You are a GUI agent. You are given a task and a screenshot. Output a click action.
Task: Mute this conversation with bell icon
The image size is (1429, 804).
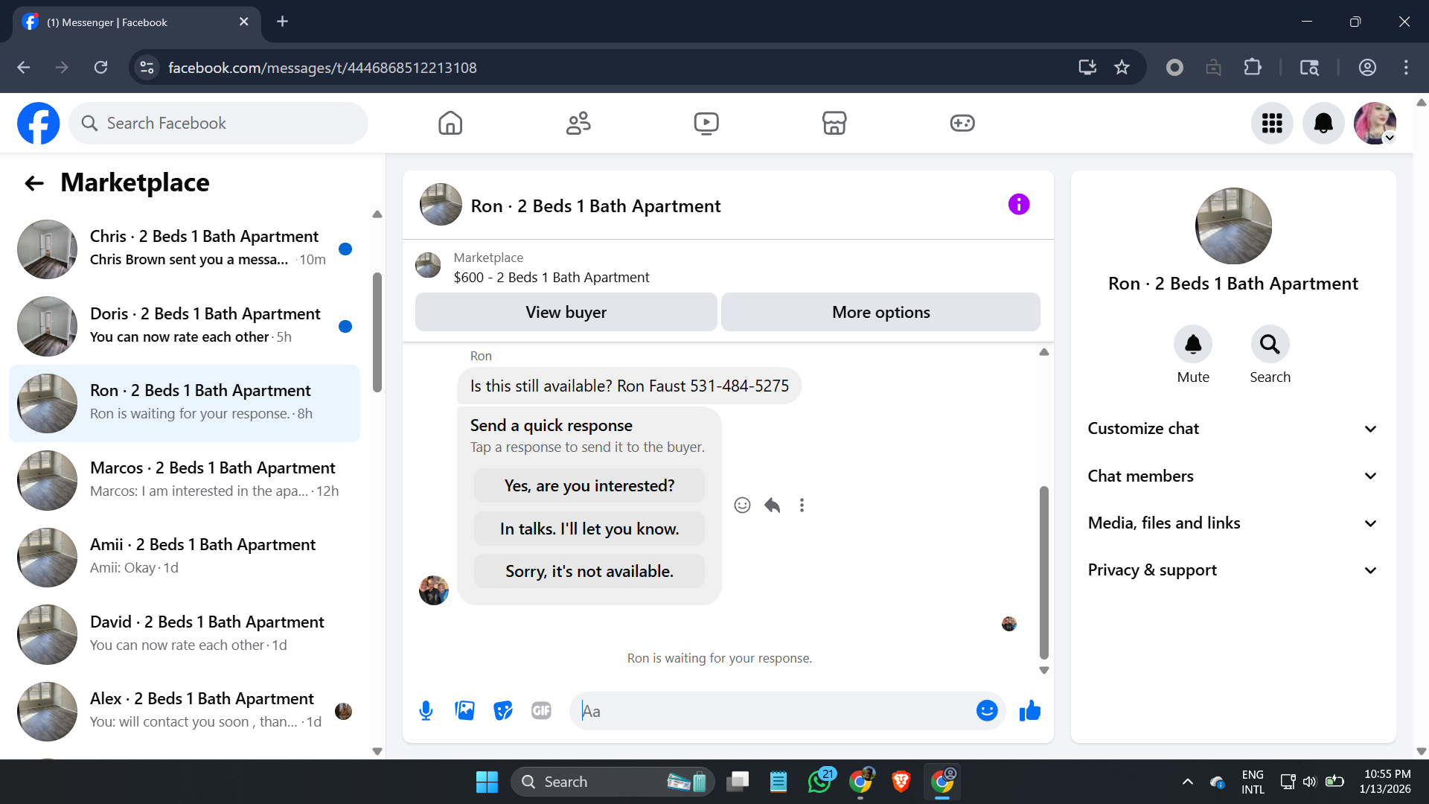(1192, 345)
